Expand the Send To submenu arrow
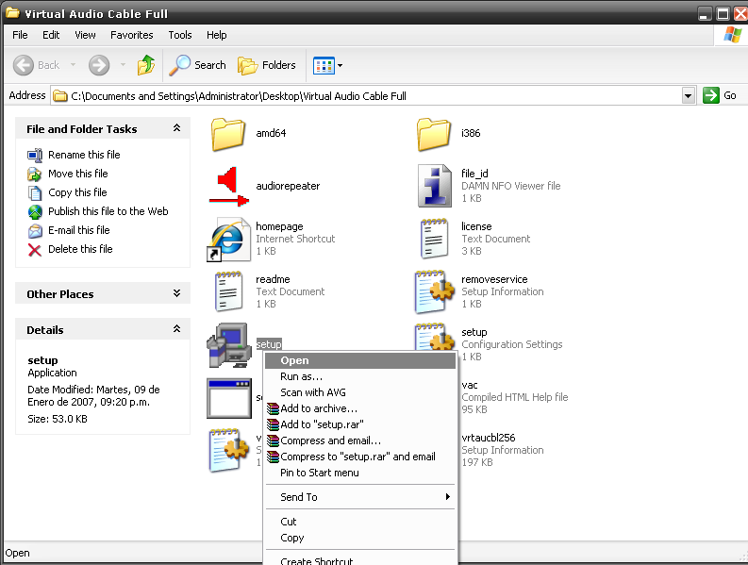 447,497
